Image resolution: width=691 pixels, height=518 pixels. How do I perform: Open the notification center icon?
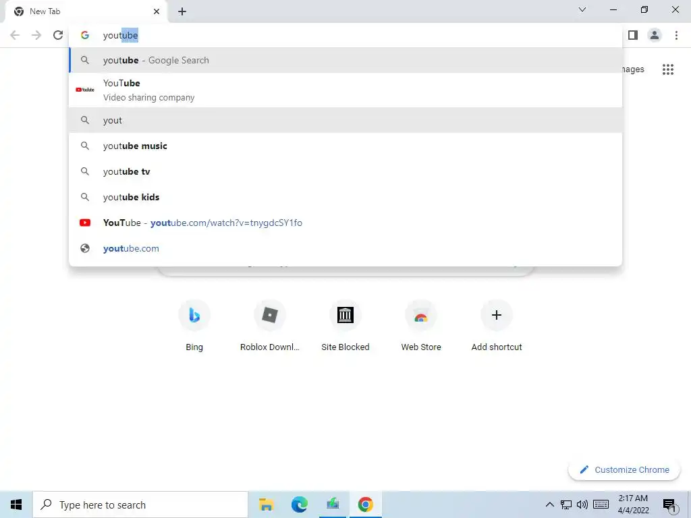pos(670,505)
